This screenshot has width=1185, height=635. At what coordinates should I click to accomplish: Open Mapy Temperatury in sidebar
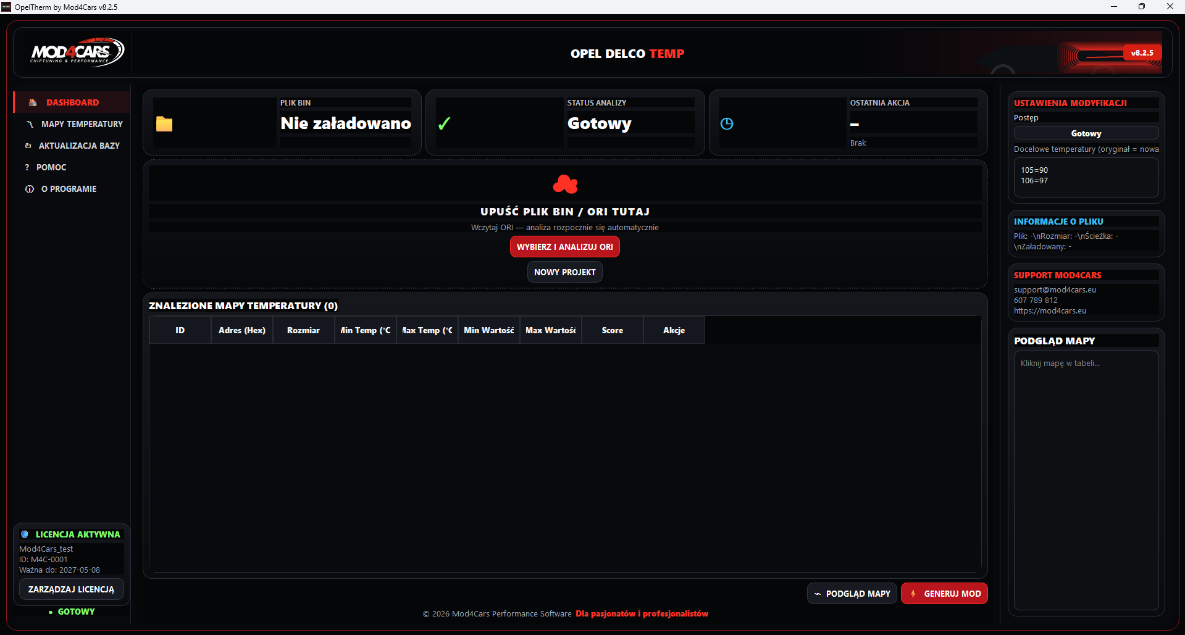pos(72,124)
